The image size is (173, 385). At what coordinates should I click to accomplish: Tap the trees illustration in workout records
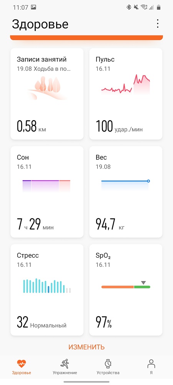[47, 88]
